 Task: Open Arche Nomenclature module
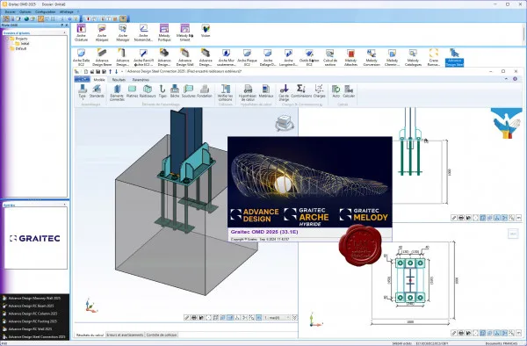point(143,32)
